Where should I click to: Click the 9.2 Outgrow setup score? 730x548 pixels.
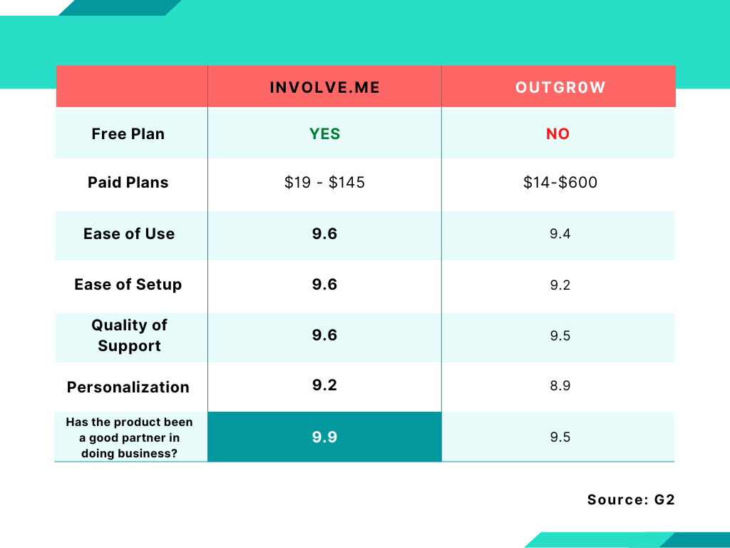tap(560, 285)
